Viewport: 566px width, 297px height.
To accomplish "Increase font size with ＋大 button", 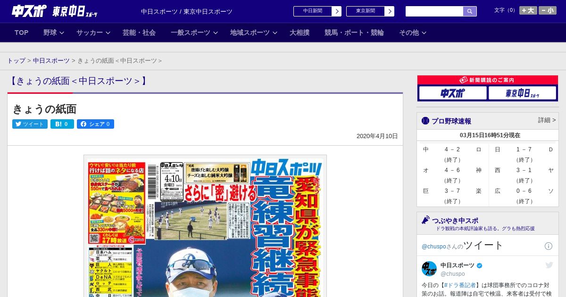I will [x=528, y=10].
